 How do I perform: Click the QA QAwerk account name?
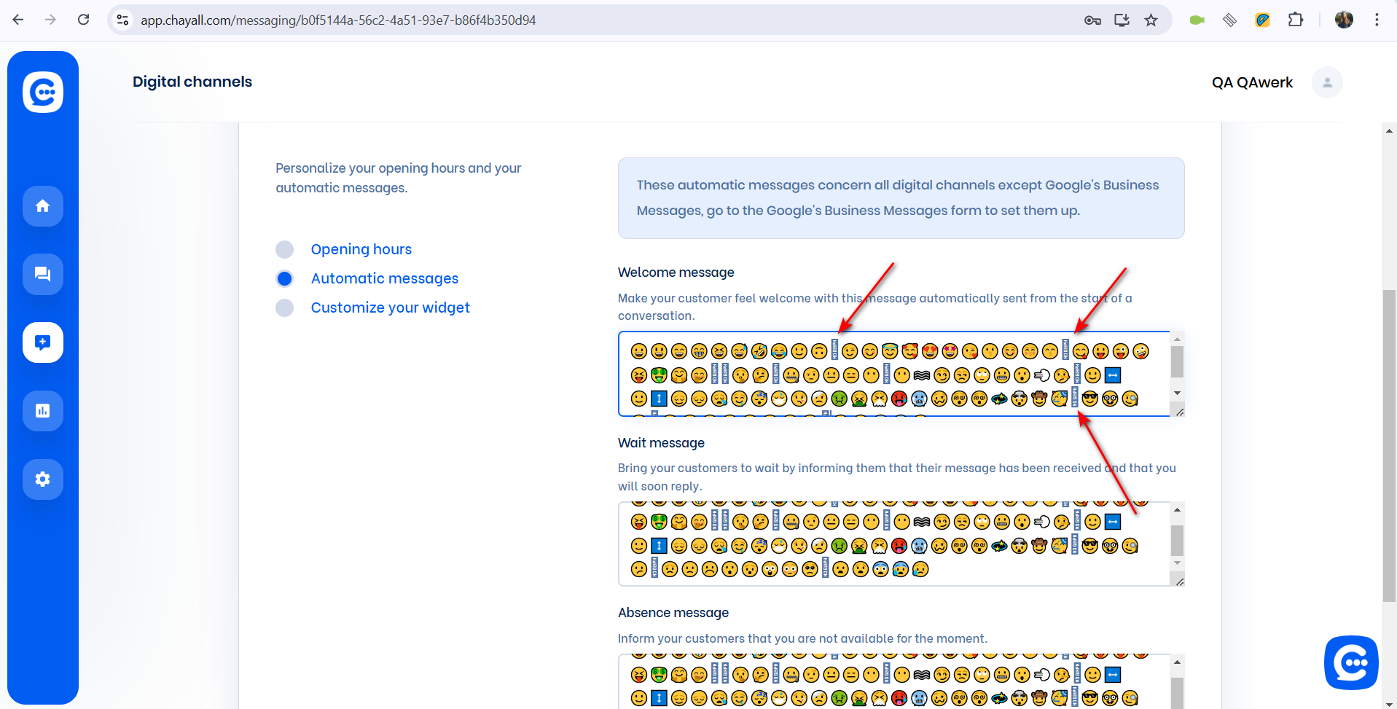(1252, 82)
